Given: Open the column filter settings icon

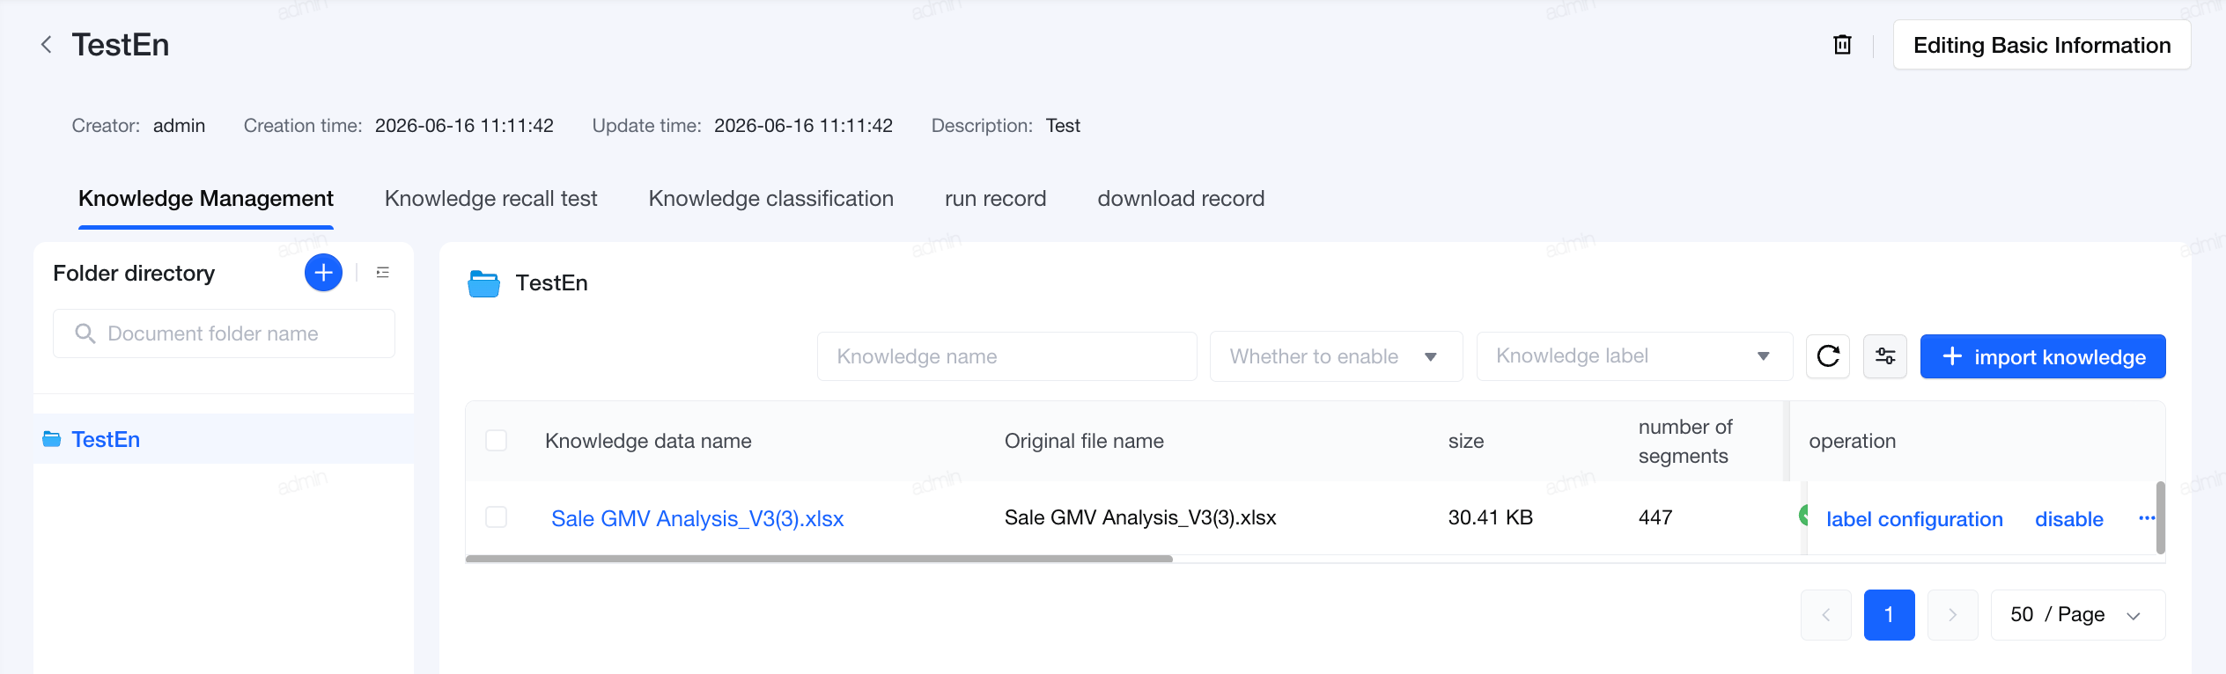Looking at the screenshot, I should coord(1885,356).
